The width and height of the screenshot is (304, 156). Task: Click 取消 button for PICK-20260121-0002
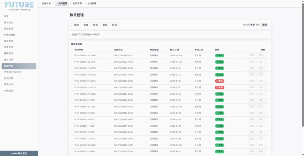click(261, 94)
